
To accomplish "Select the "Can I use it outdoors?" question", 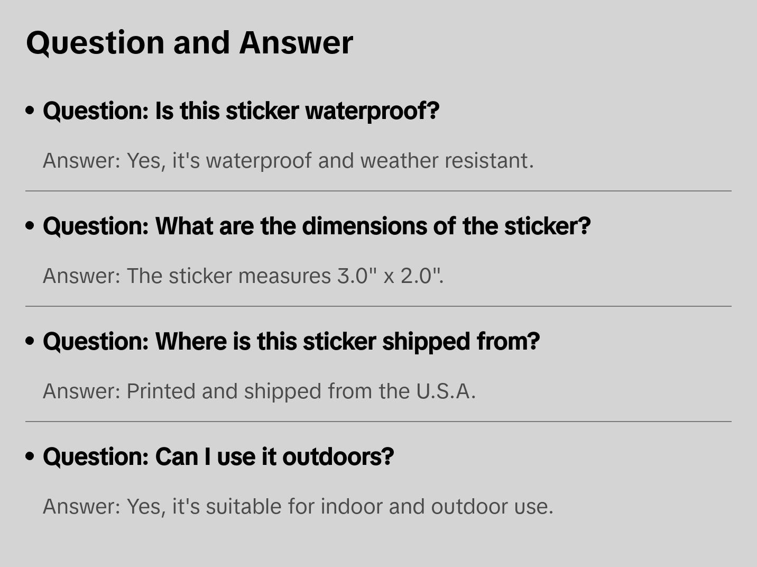I will [x=218, y=457].
